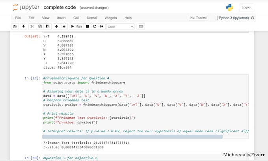Click the '# Perform Friedman test' comment

pos(66,100)
